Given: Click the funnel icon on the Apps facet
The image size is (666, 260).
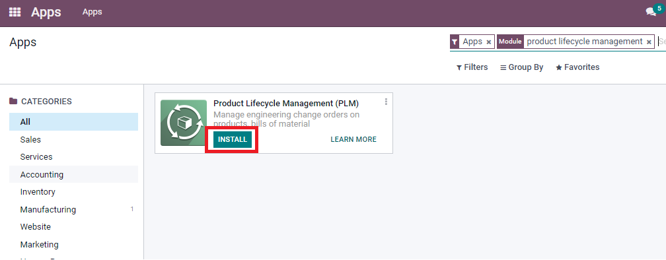Looking at the screenshot, I should pos(455,42).
